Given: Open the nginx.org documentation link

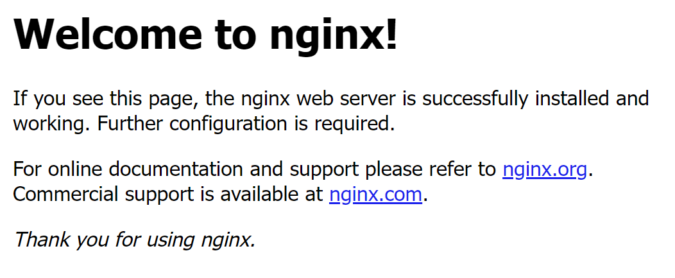Looking at the screenshot, I should [545, 169].
